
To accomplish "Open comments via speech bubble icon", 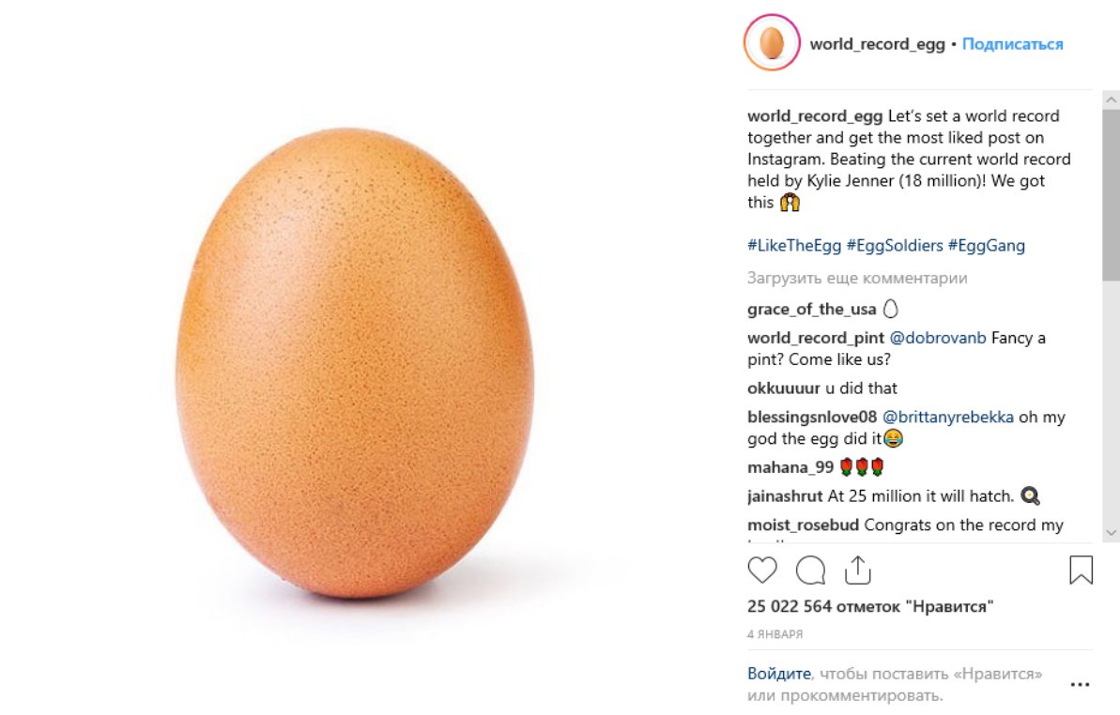I will (x=811, y=570).
